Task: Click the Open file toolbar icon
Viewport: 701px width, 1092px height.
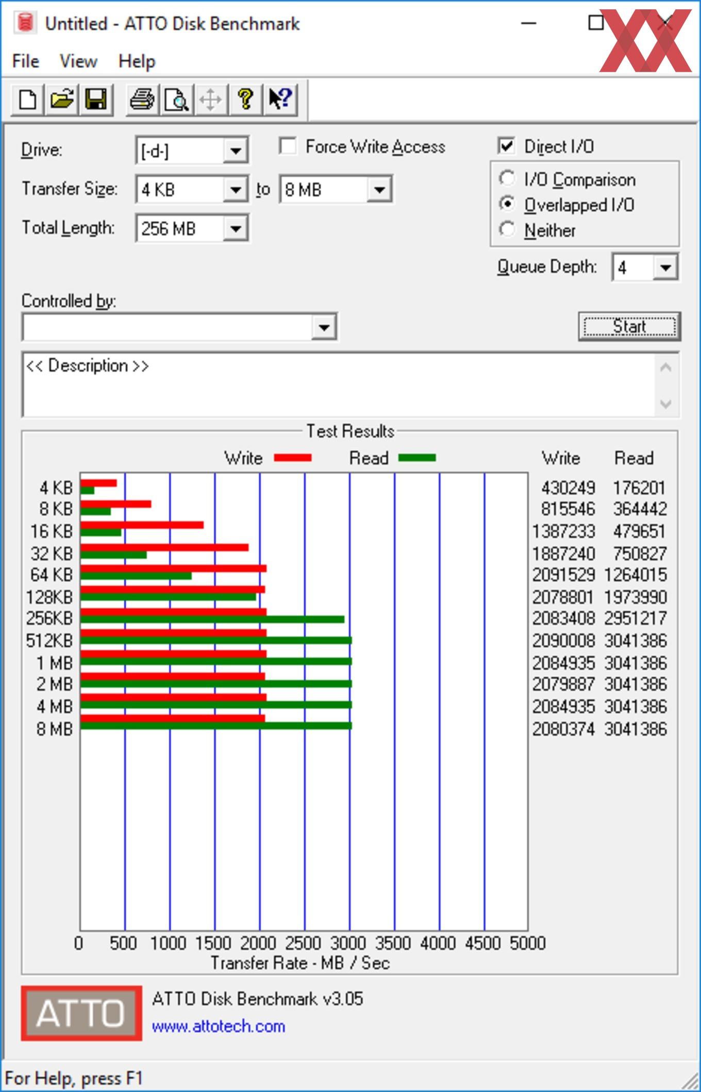Action: click(62, 99)
